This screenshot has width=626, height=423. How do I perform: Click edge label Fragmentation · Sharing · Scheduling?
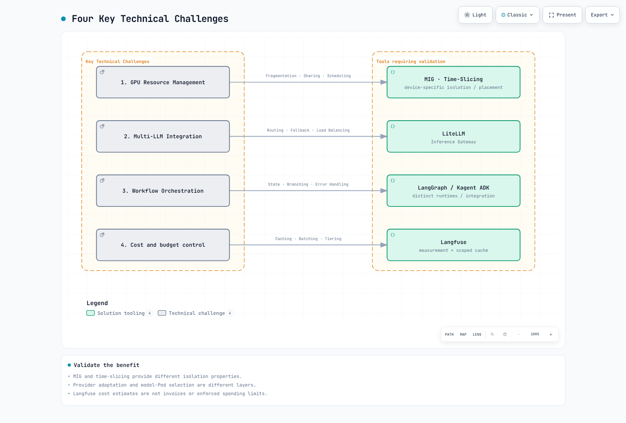pos(308,76)
